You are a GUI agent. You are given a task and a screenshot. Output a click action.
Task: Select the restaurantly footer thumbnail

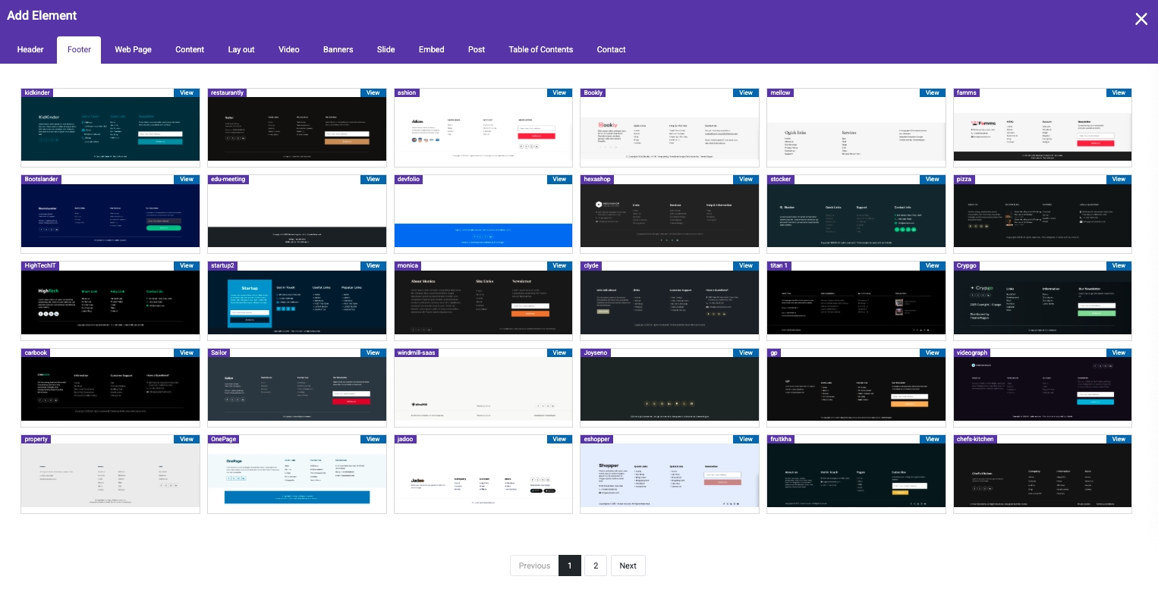coord(297,129)
